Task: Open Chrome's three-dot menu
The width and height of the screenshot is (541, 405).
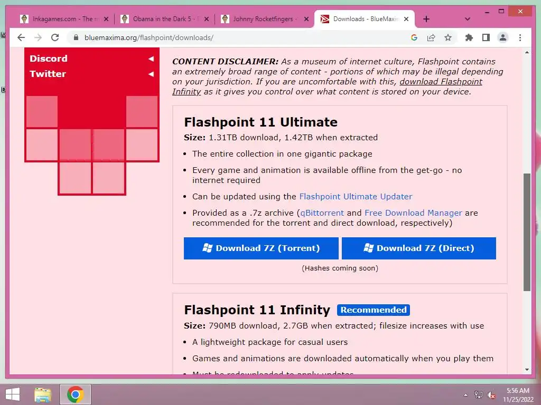Action: coord(520,37)
